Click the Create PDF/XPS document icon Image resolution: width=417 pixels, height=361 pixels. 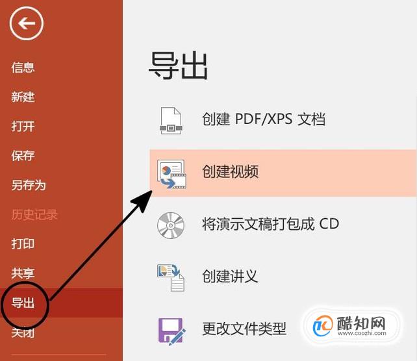[171, 121]
